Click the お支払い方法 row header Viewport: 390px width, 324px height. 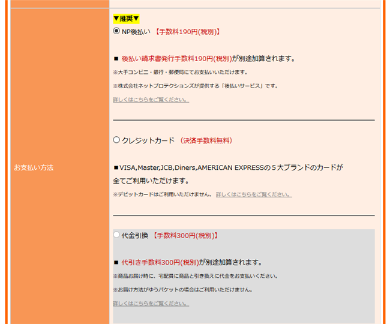pos(34,167)
